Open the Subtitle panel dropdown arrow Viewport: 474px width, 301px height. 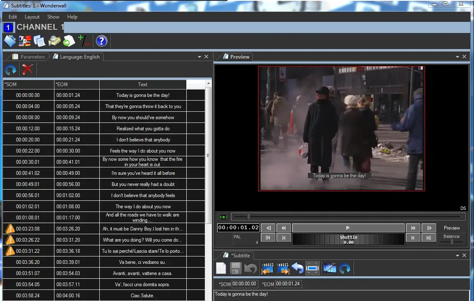pos(458,256)
